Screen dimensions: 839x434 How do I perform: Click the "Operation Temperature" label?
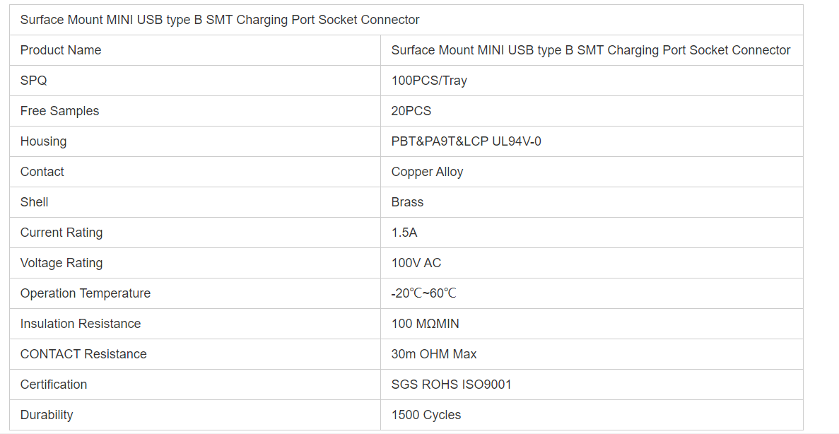[x=86, y=293]
